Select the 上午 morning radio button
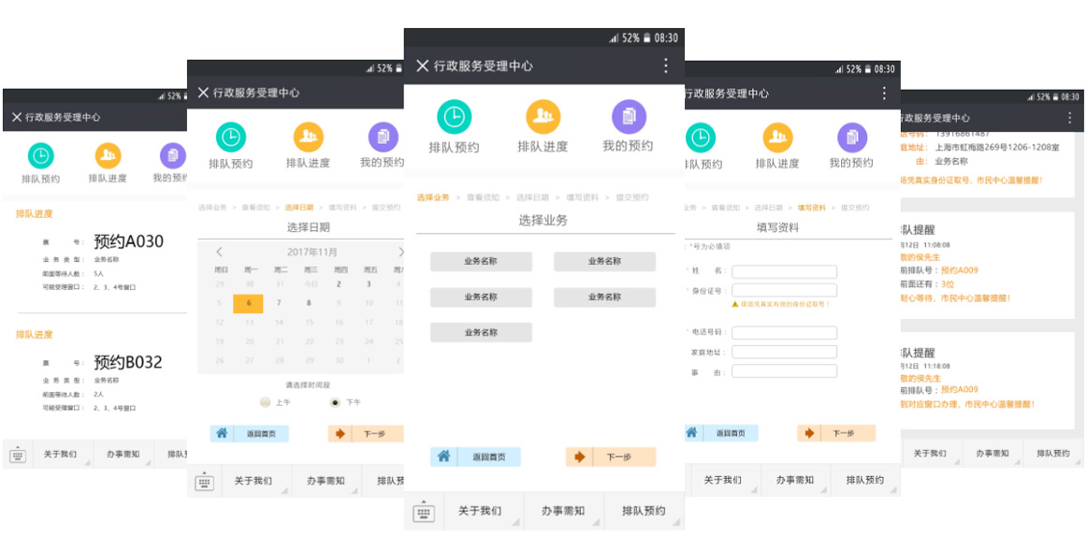1087x551 pixels. click(x=266, y=402)
